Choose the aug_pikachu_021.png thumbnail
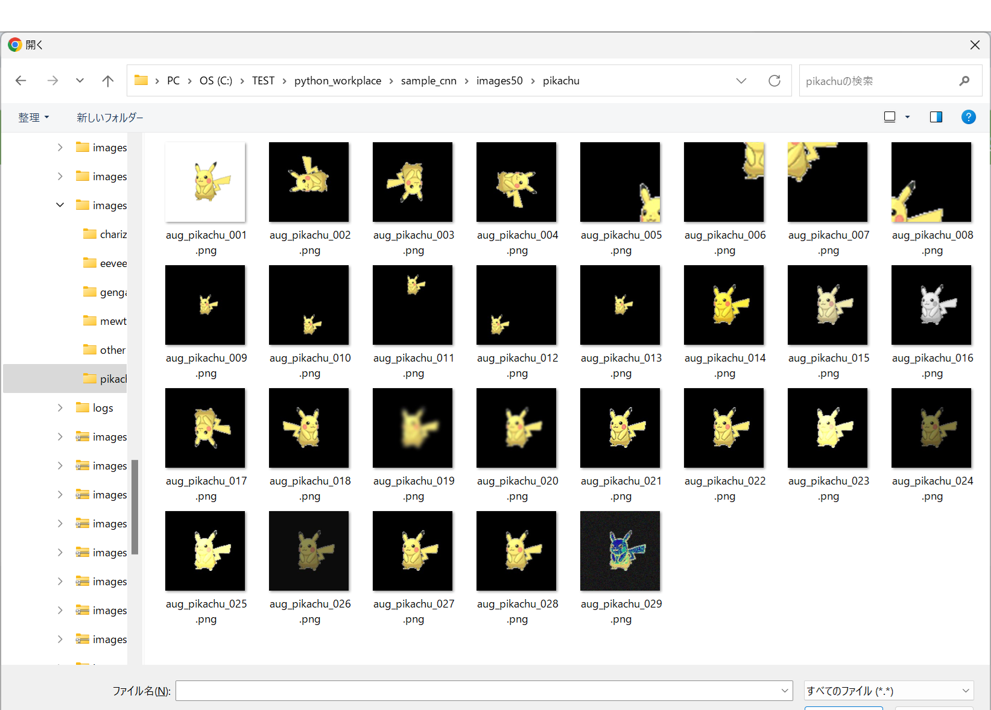 click(620, 428)
